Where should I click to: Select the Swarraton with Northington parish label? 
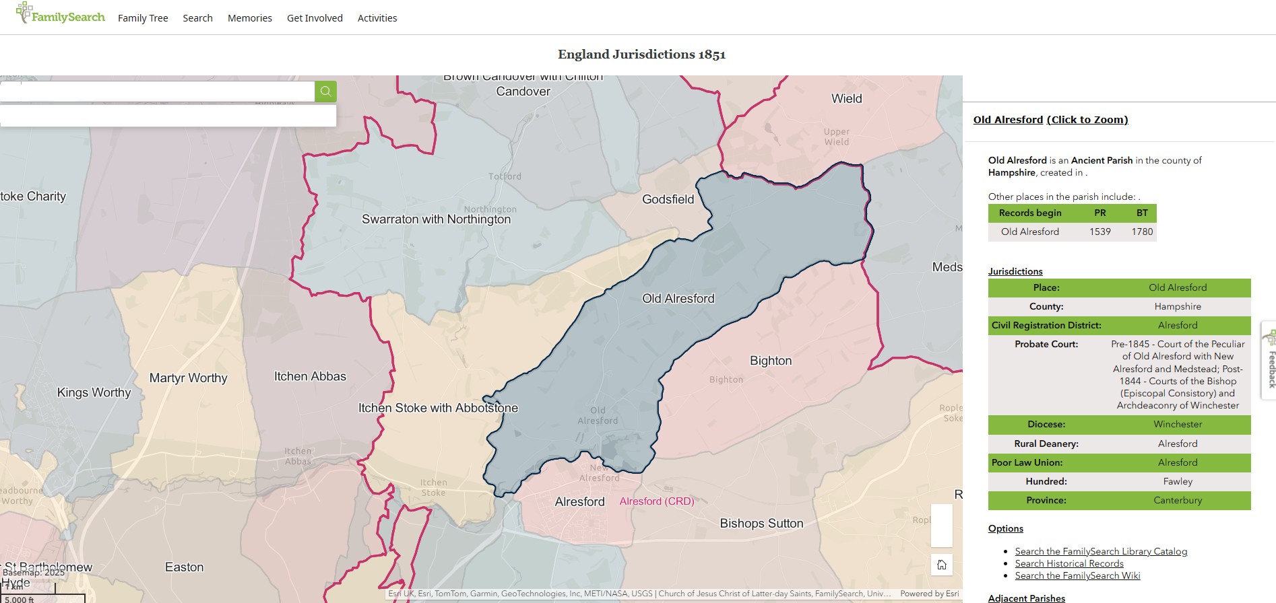tap(436, 219)
